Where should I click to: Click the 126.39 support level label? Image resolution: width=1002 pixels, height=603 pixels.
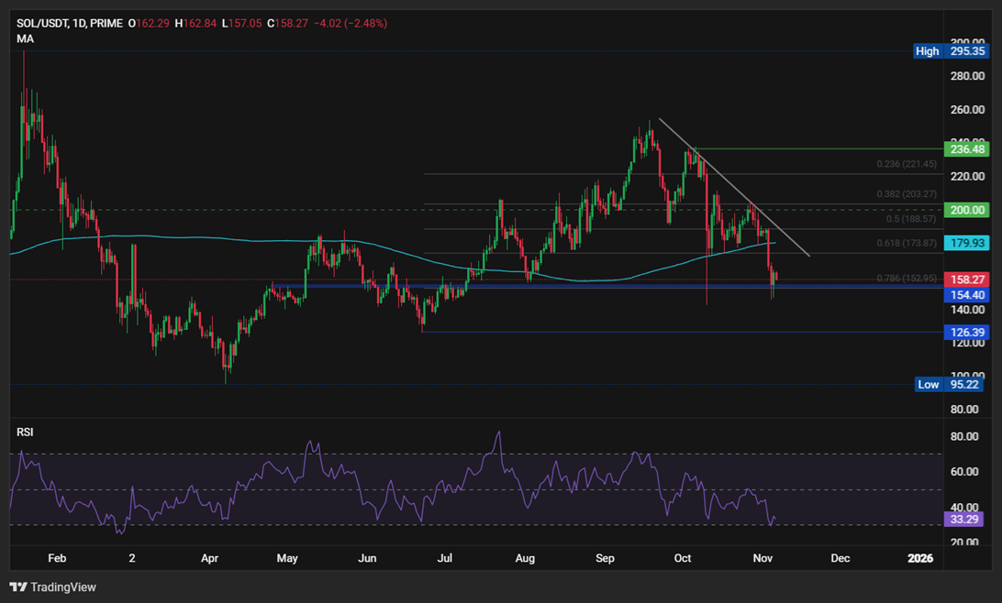(x=966, y=332)
